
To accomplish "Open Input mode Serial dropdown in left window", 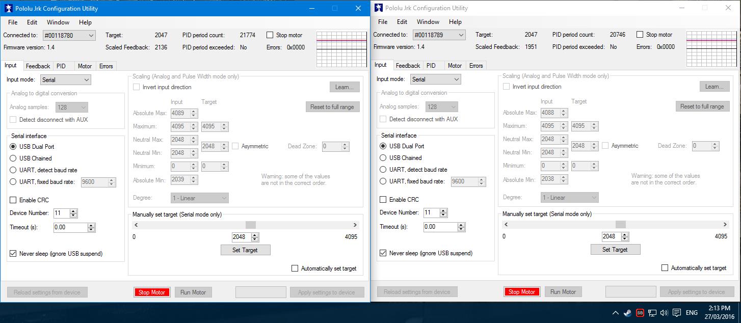I will coord(66,80).
